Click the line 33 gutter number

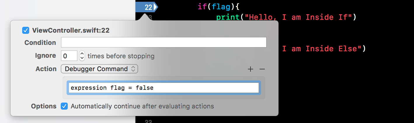[x=148, y=121]
